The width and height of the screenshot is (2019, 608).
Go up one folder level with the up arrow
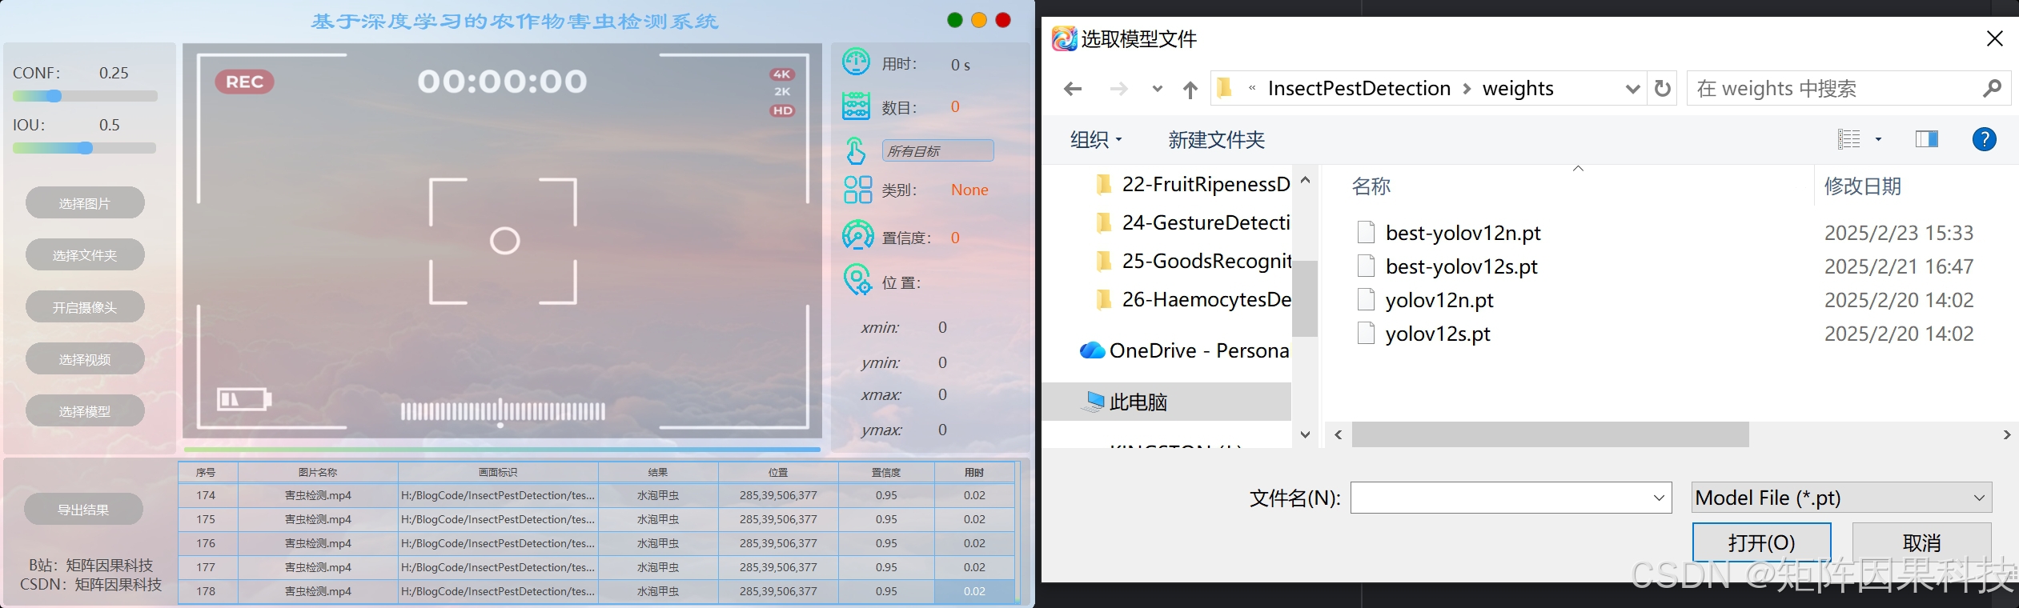point(1190,90)
